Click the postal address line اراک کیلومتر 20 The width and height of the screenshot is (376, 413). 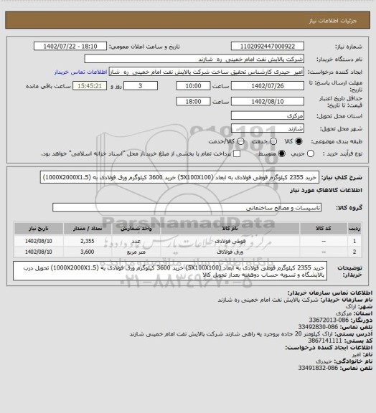coord(232,333)
